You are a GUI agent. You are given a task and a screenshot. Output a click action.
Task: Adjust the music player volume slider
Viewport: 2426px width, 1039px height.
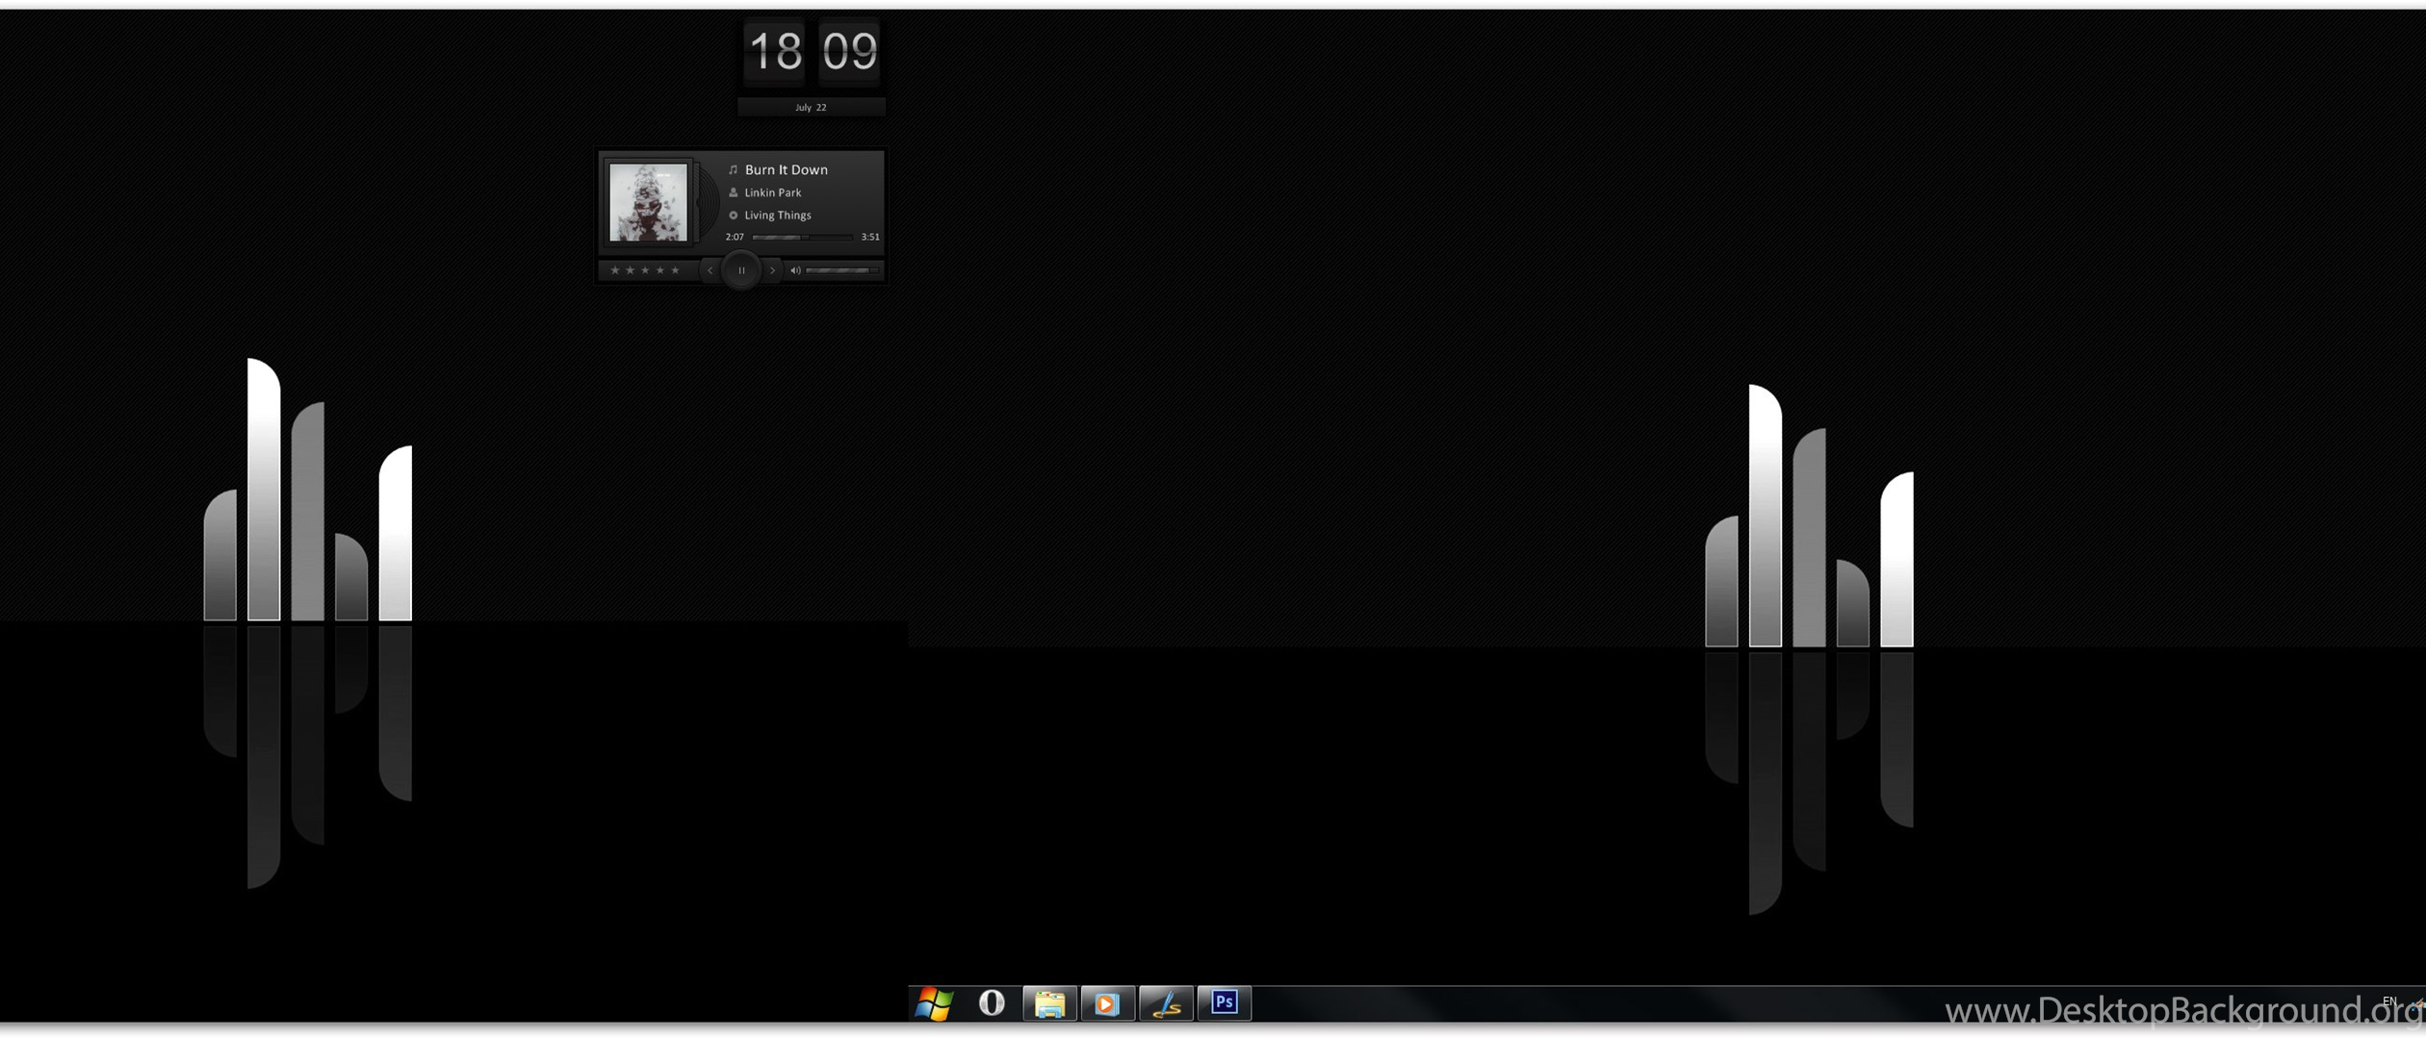840,270
